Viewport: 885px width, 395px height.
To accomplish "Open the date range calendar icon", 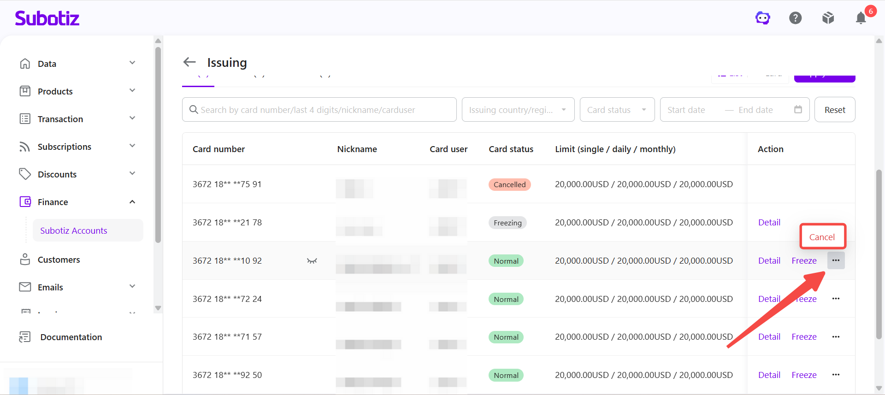I will (798, 109).
